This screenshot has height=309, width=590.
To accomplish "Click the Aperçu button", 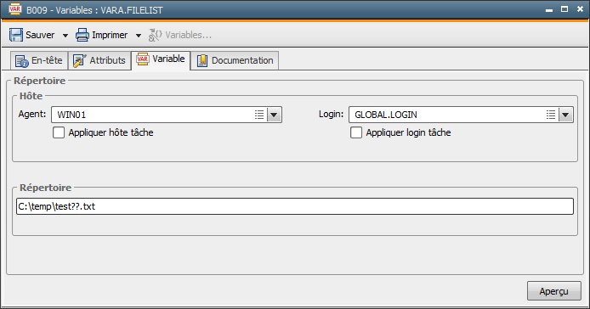I will (x=554, y=291).
